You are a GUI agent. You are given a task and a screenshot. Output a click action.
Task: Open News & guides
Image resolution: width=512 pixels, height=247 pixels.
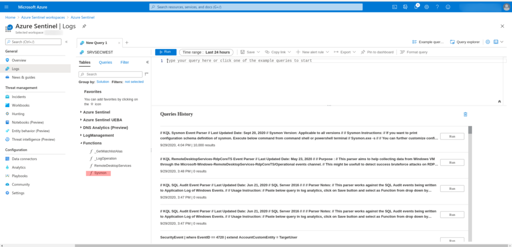(x=23, y=77)
